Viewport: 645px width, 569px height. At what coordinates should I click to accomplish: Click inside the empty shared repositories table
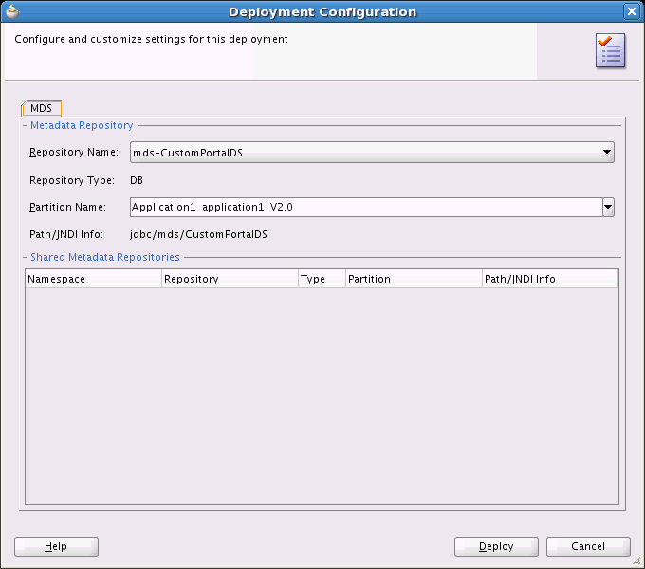322,395
